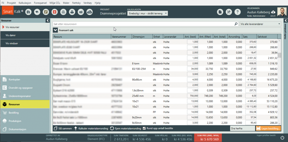
Task: Click the 'Søk etter ressursnavn' search field
Action: [x=143, y=24]
